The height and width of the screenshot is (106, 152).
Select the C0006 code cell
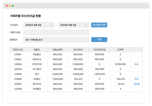pyautogui.click(x=18, y=79)
